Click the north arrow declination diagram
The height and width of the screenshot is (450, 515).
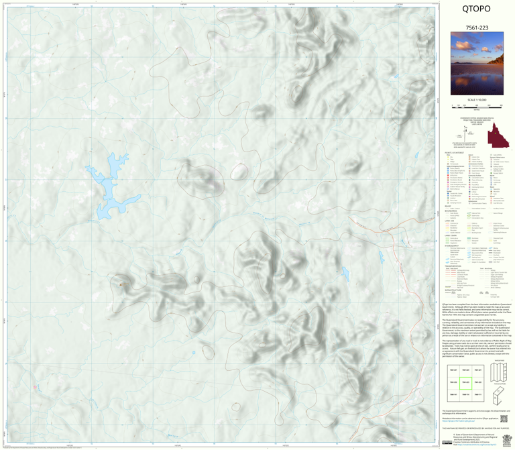pos(464,134)
